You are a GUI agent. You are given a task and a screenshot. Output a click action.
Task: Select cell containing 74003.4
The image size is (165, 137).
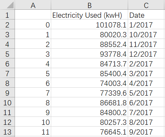tap(89, 83)
